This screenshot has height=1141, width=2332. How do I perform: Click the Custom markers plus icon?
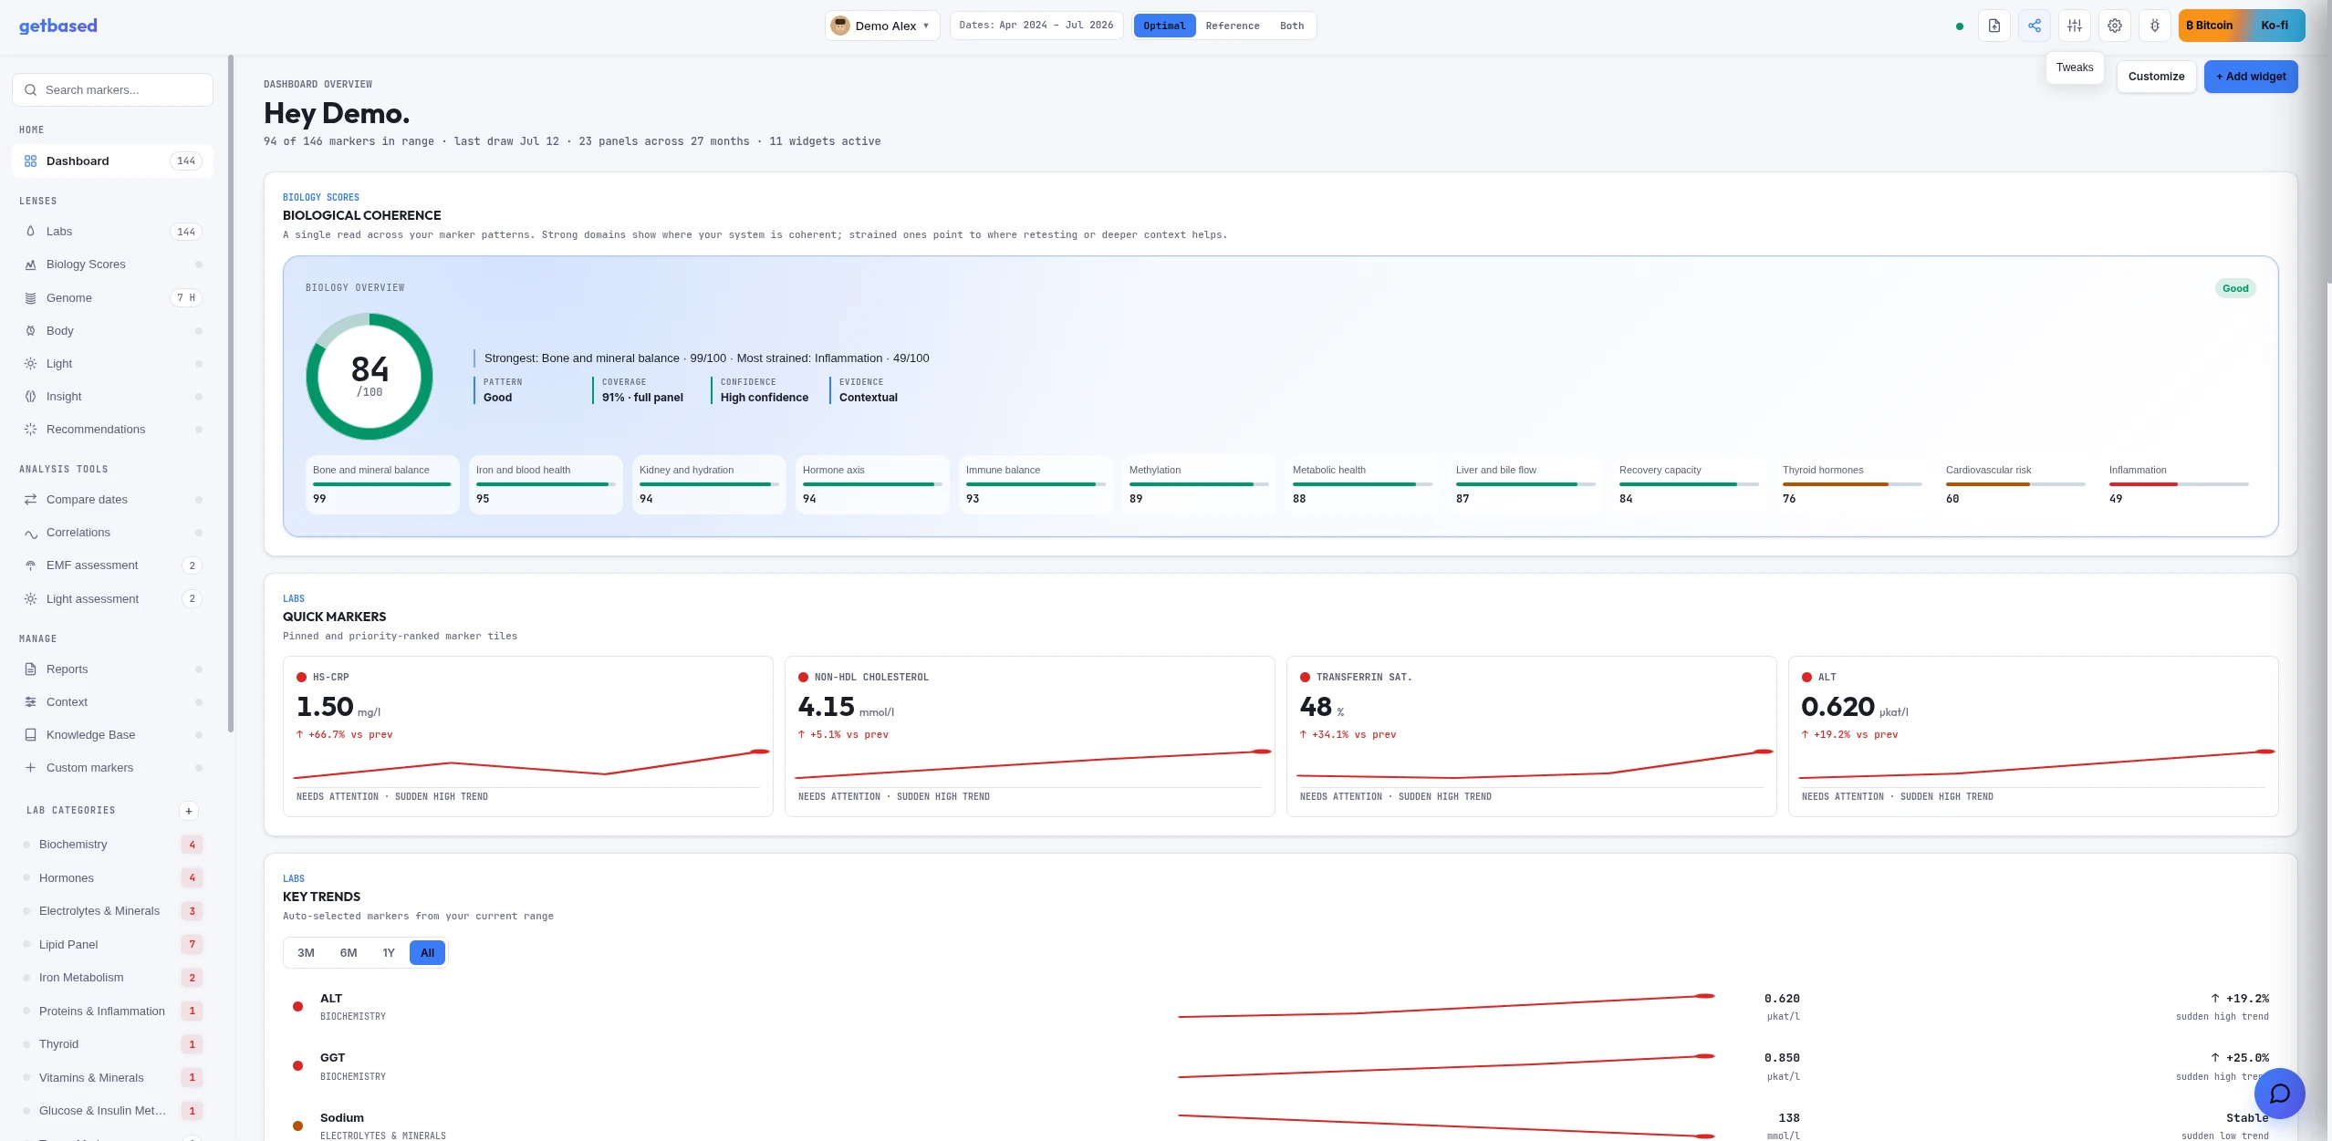coord(30,768)
